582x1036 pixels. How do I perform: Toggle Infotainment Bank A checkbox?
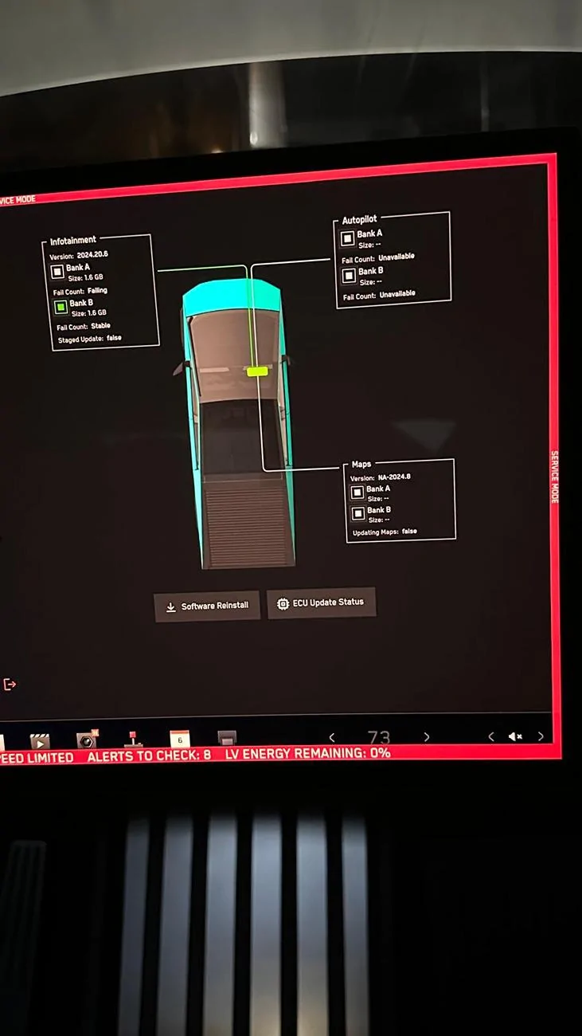[57, 272]
